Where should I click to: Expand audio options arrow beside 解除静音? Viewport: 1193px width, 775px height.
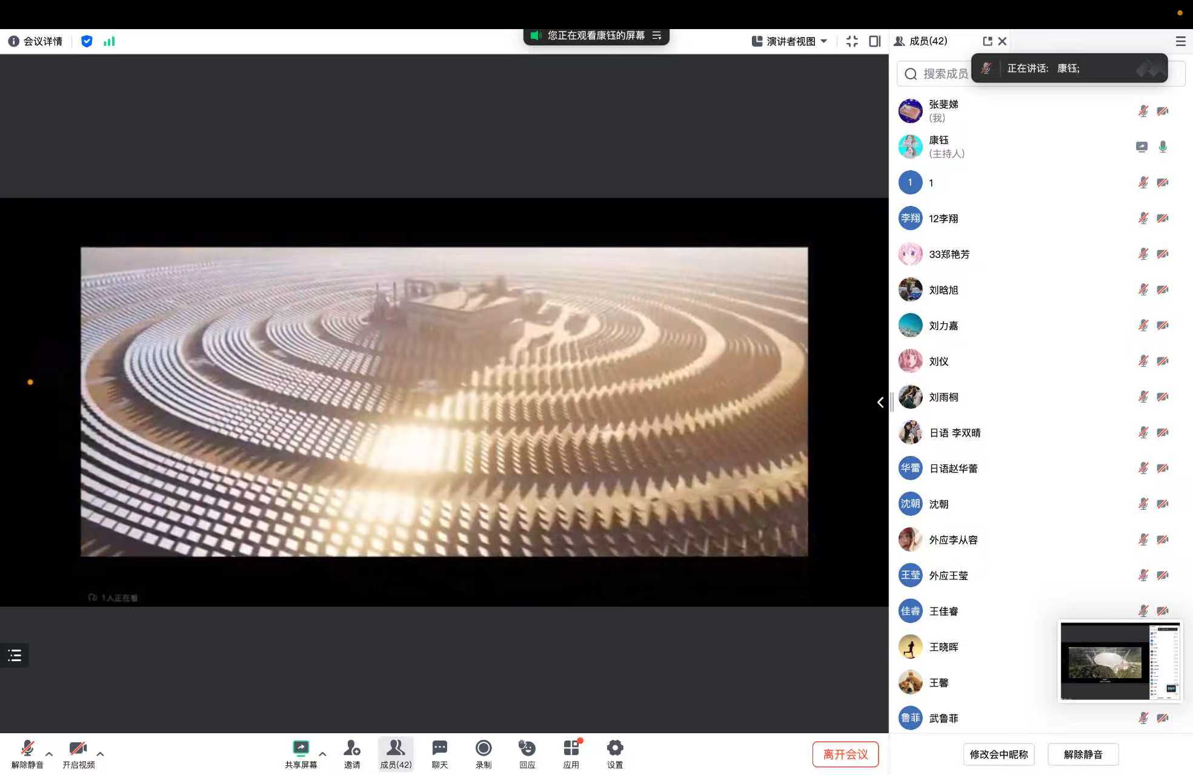49,754
